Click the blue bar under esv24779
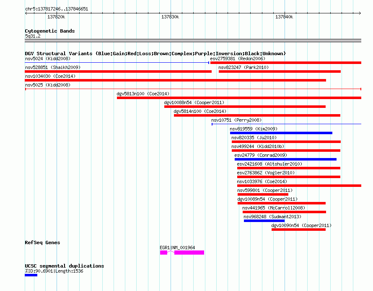Viewport: 373px width, 291px height. pos(285,159)
